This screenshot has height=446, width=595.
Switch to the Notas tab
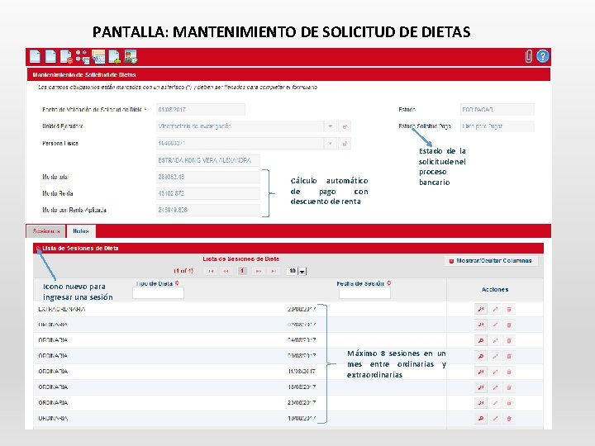[81, 231]
